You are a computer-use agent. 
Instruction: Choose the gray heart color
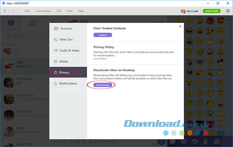[x=174, y=133]
